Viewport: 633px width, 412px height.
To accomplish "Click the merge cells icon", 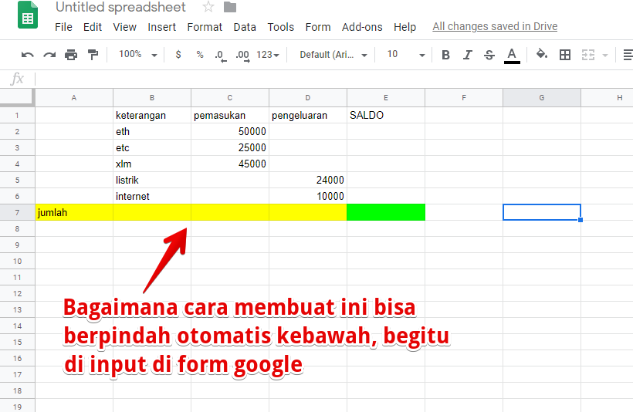I will pyautogui.click(x=587, y=55).
